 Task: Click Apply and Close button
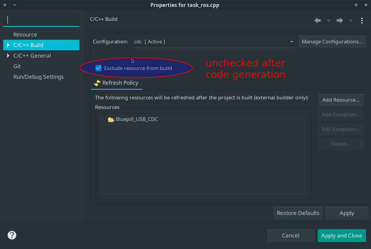(342, 236)
